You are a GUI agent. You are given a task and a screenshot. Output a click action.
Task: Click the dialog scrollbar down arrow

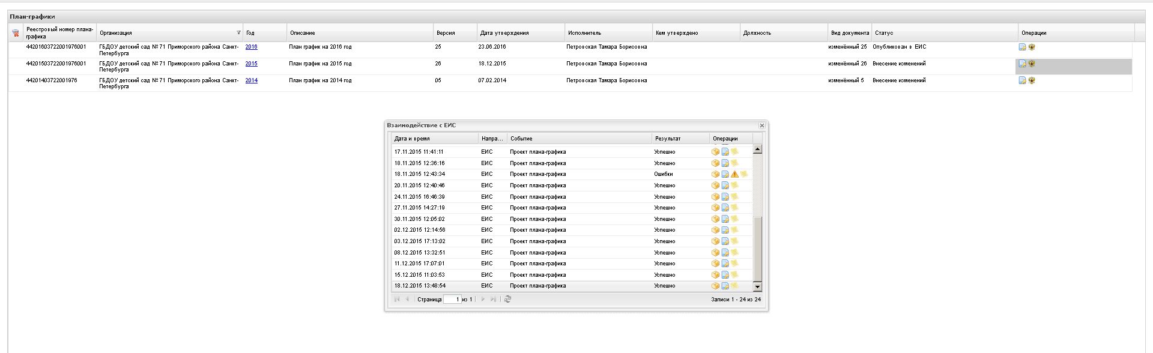pos(757,287)
